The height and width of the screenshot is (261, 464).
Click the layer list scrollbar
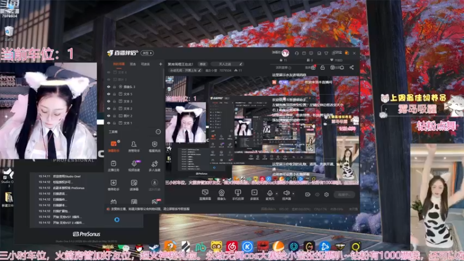point(164,78)
